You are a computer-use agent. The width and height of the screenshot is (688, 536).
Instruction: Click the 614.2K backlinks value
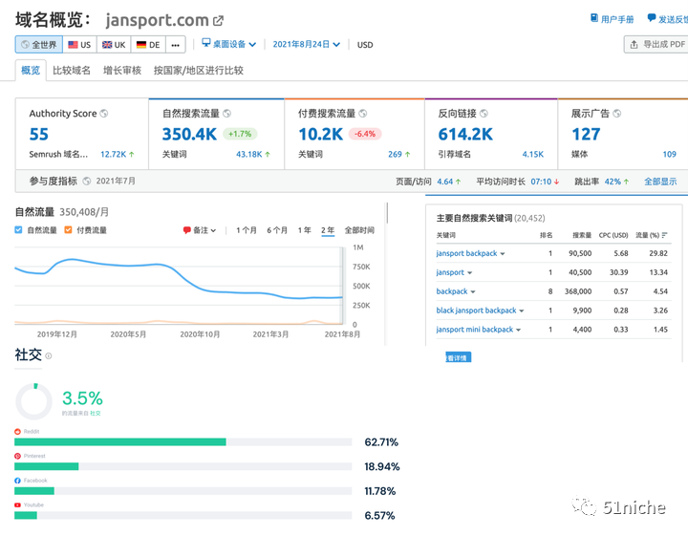(x=465, y=134)
